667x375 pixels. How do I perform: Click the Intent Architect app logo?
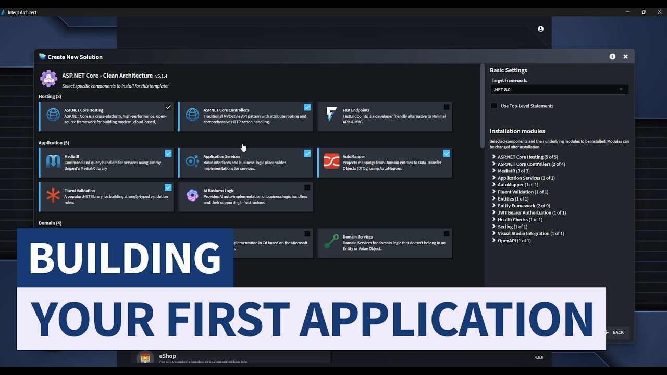(x=3, y=12)
